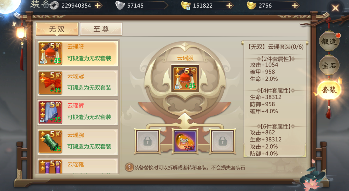Open the 锻造 forge lantern
Image resolution: width=349 pixels, height=191 pixels.
[x=329, y=42]
